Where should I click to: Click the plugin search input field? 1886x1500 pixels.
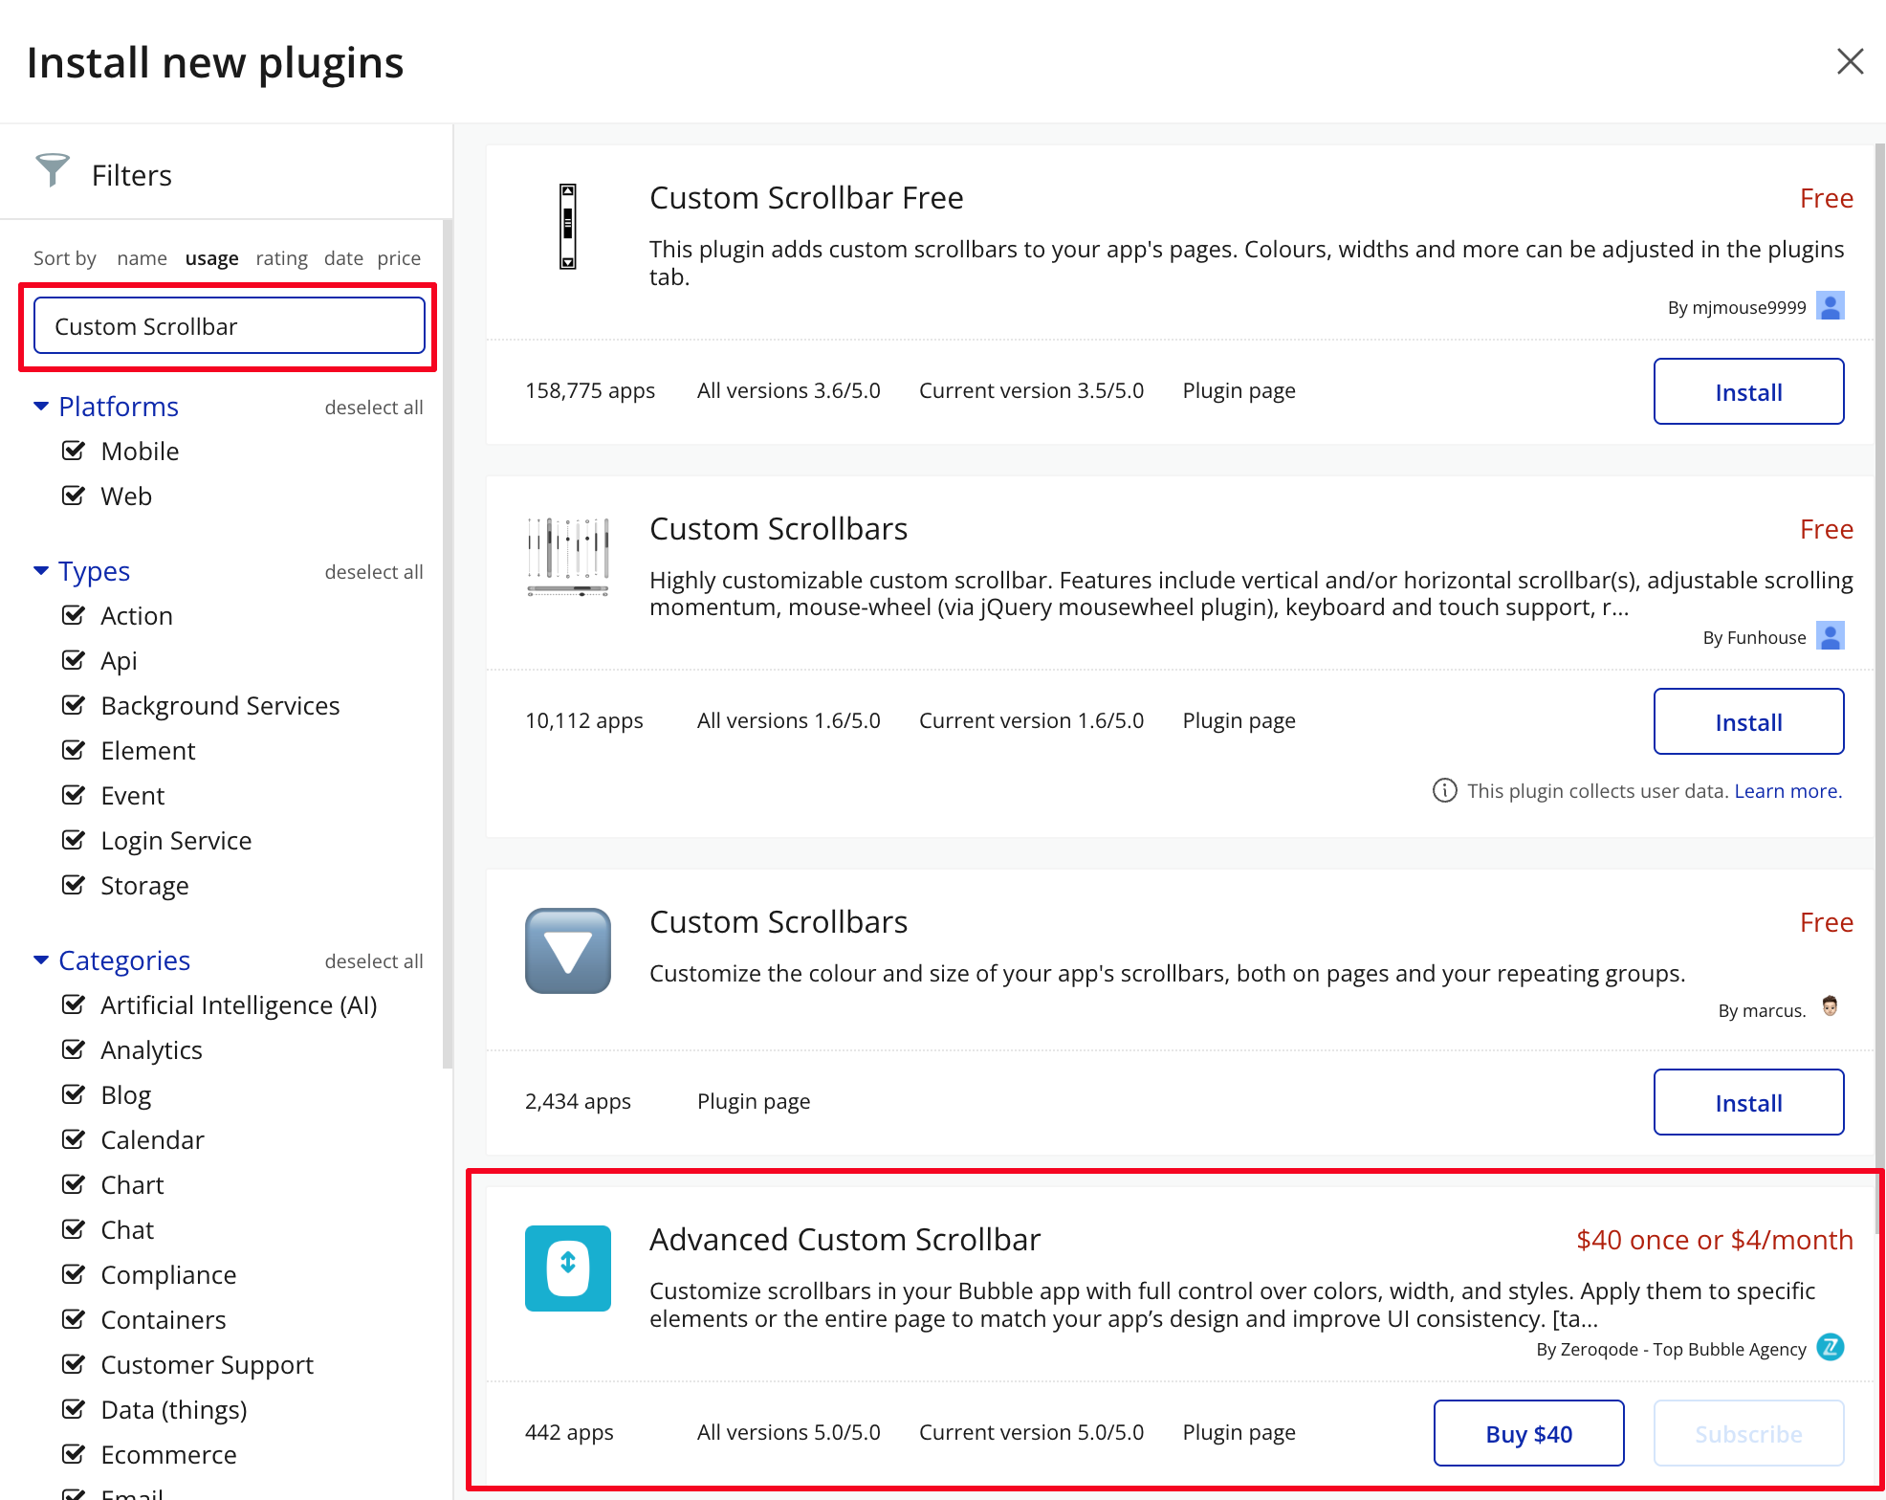230,326
